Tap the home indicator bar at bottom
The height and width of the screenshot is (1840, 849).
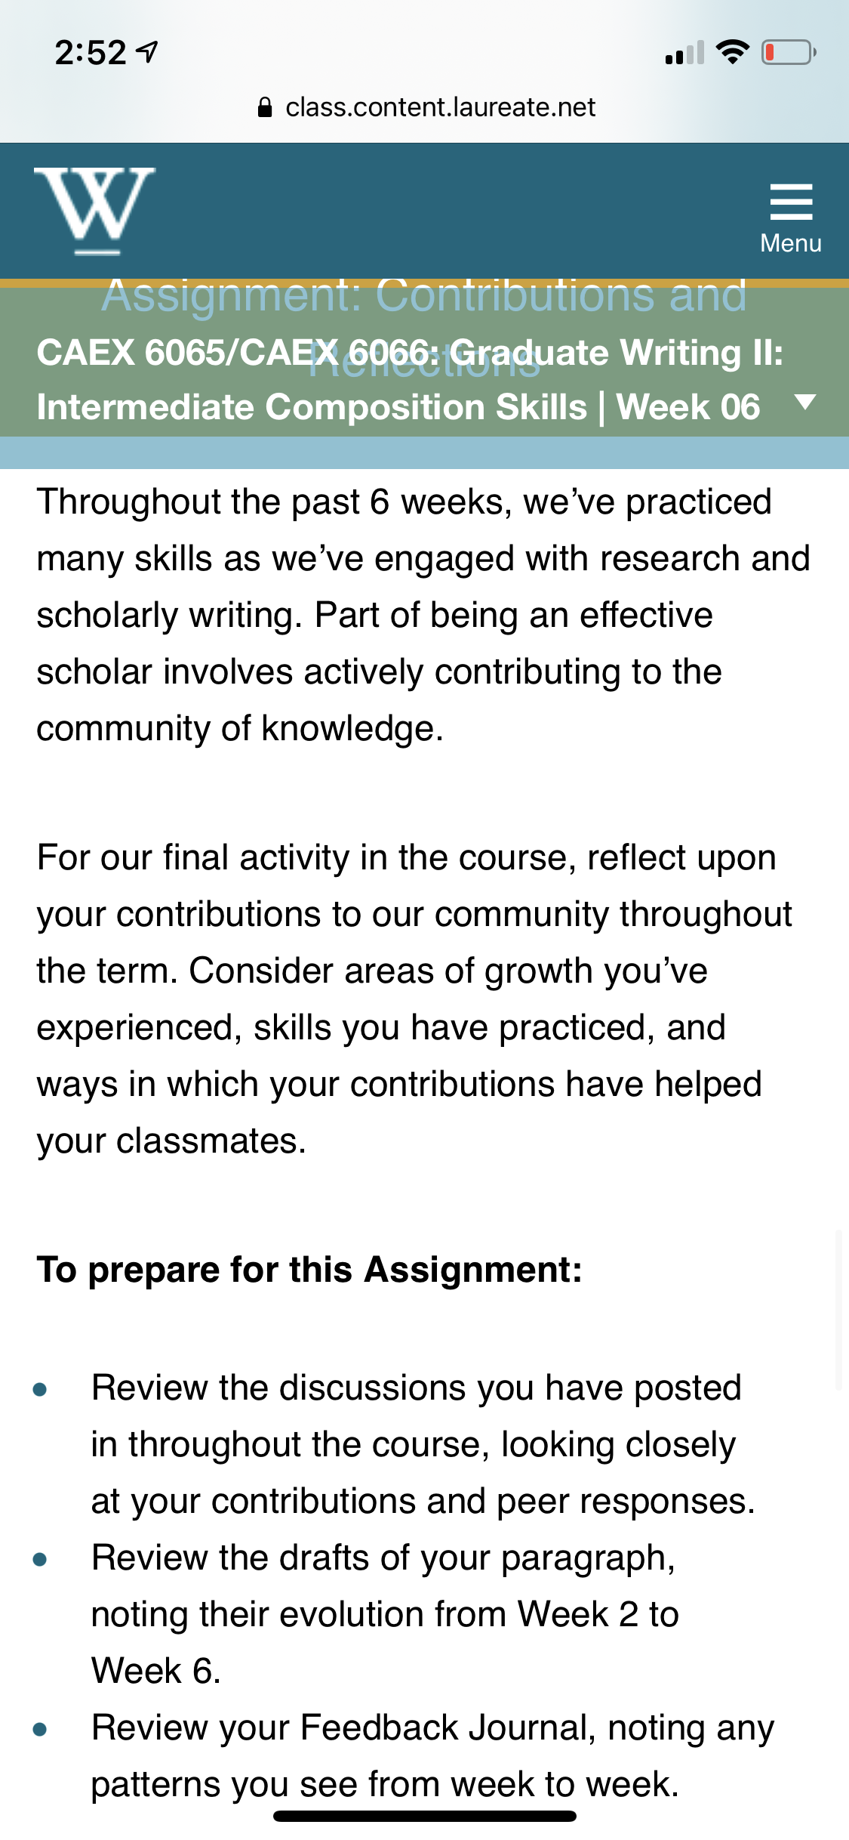click(425, 1816)
